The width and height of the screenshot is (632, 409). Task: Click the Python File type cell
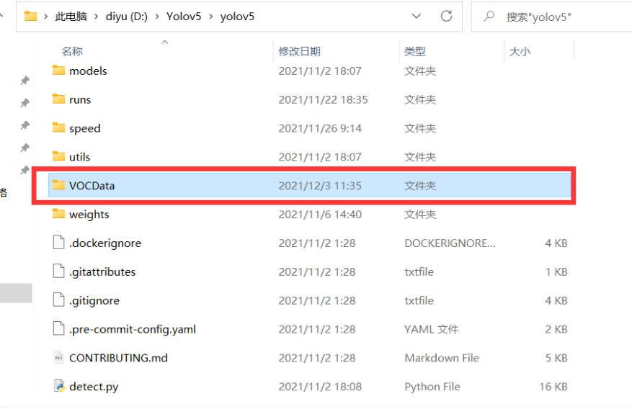tap(432, 387)
